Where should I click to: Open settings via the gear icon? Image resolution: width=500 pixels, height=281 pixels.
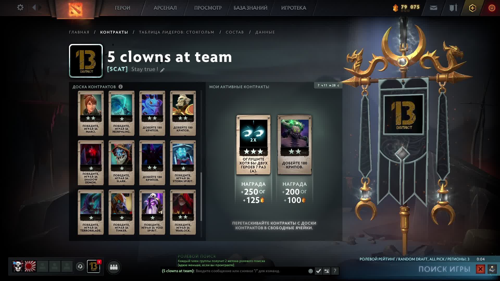click(20, 8)
